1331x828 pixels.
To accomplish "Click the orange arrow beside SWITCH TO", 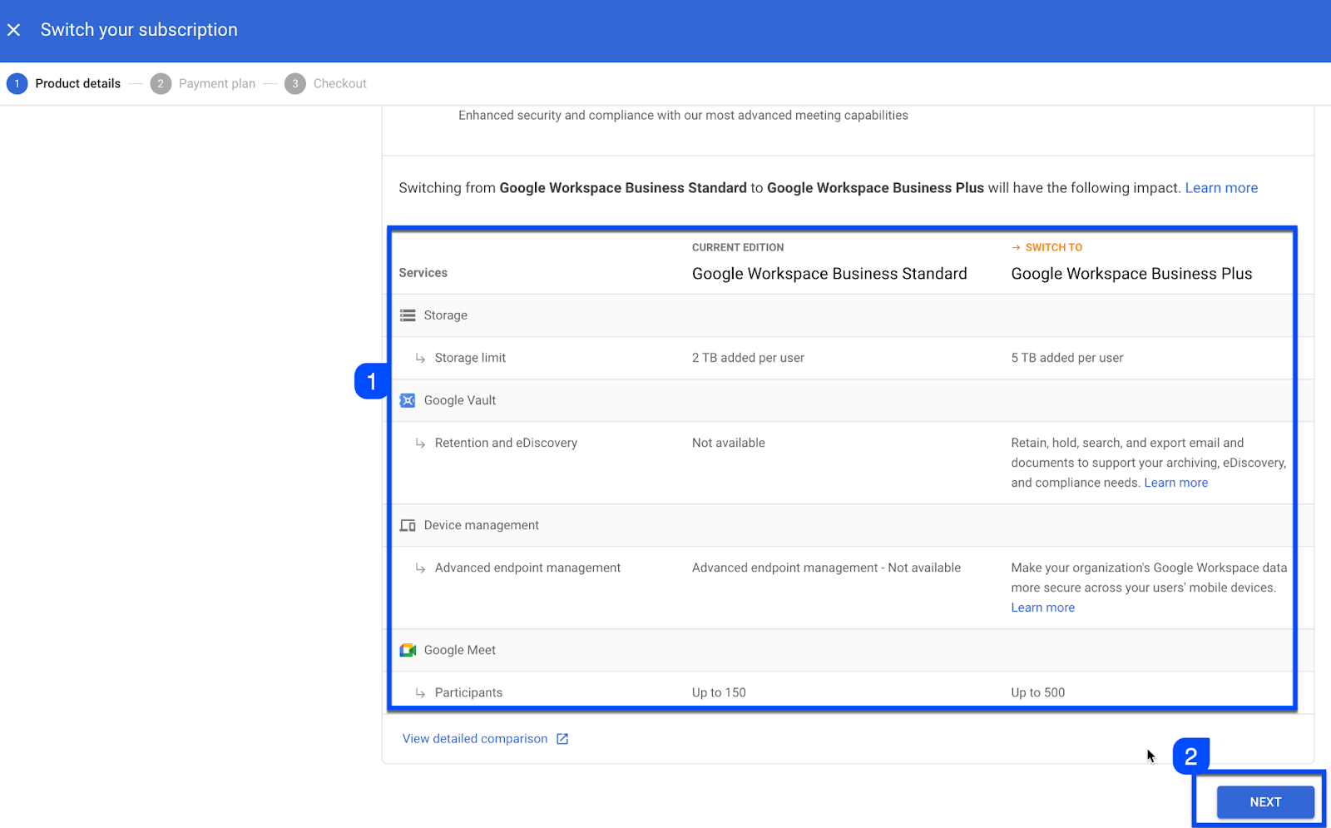I will pos(1016,247).
